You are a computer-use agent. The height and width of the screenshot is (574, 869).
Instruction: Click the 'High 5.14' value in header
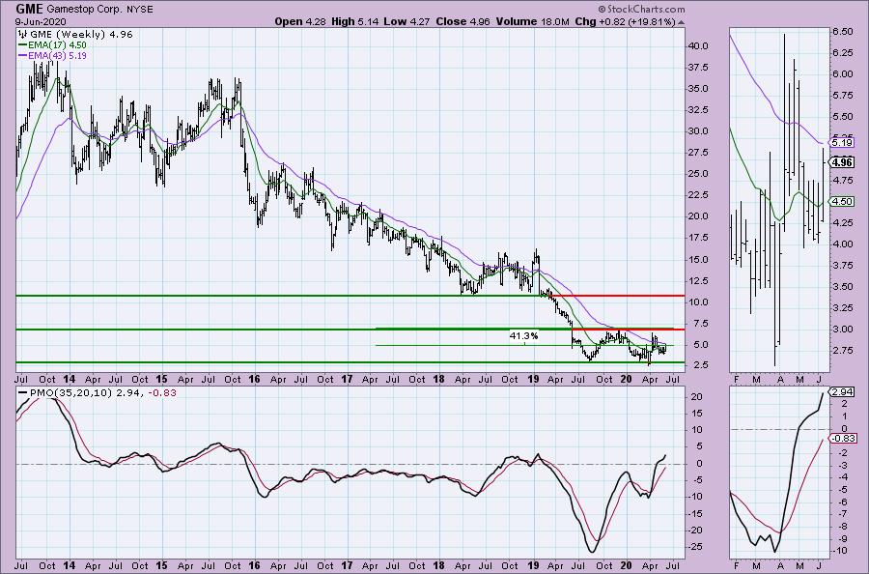(x=355, y=21)
